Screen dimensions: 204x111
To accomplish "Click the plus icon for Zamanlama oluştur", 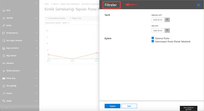I will (x=47, y=18).
